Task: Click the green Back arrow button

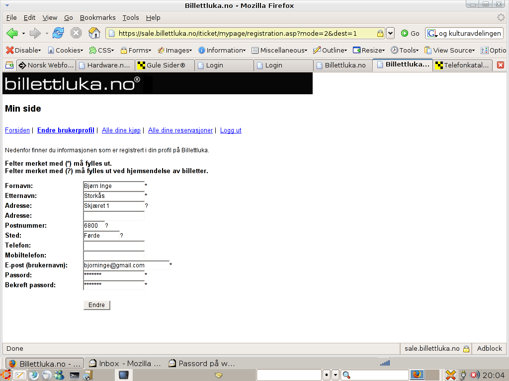Action: point(12,33)
